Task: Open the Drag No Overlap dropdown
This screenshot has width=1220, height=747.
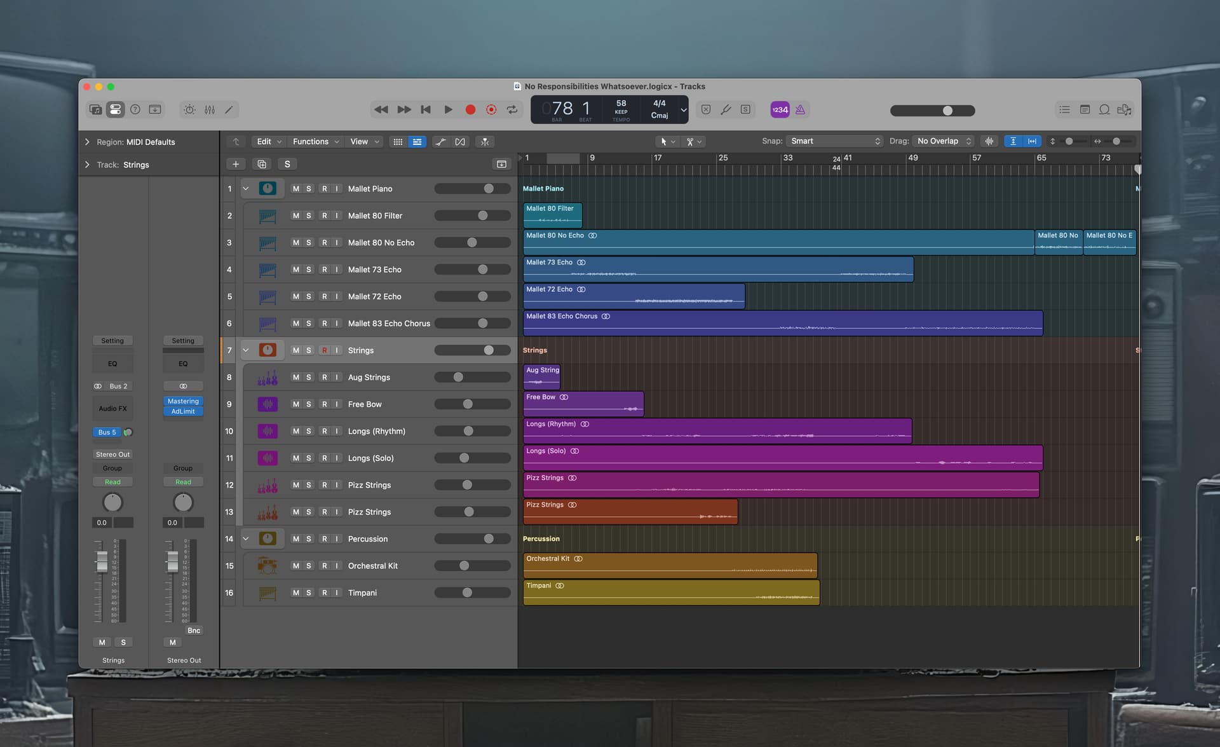Action: pyautogui.click(x=944, y=141)
